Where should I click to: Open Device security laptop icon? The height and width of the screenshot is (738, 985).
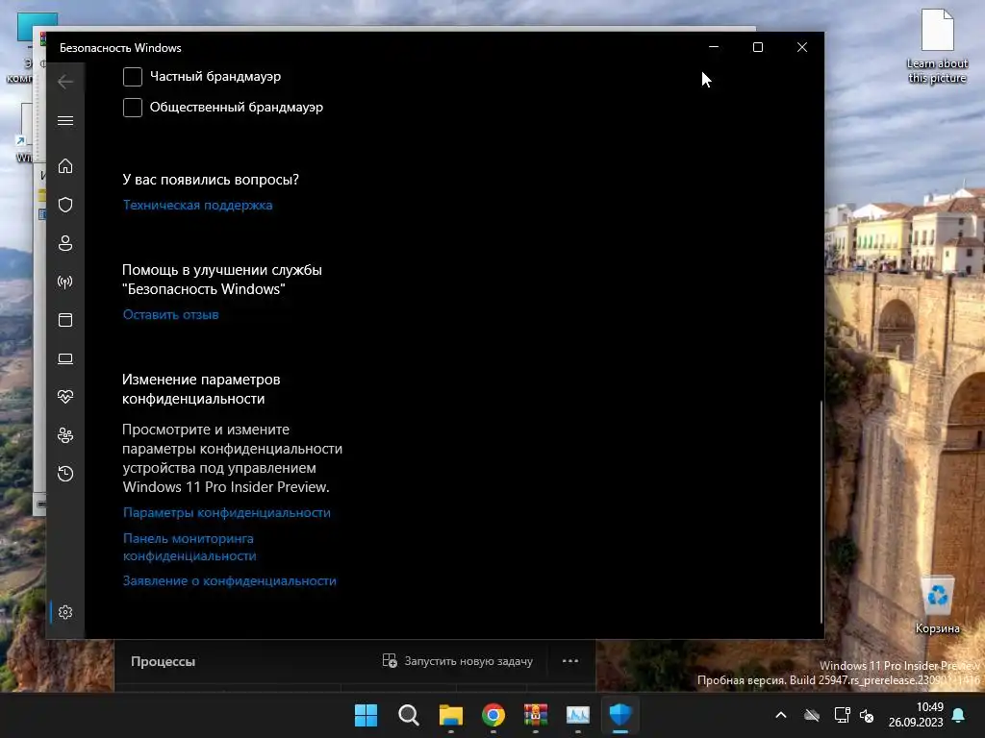65,358
